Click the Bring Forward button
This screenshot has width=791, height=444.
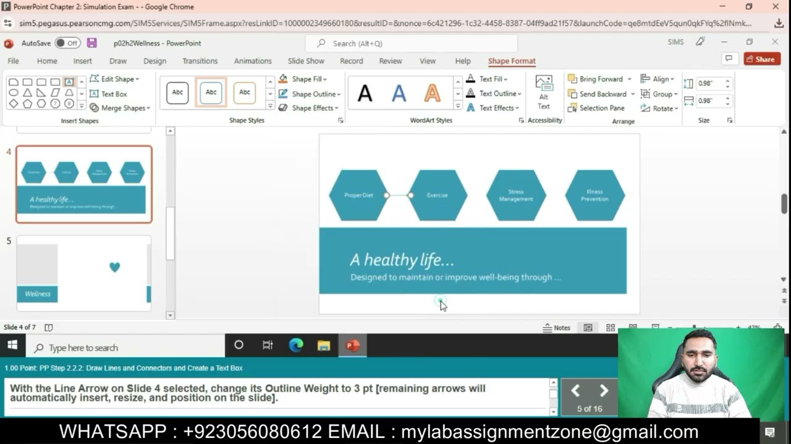tap(595, 79)
